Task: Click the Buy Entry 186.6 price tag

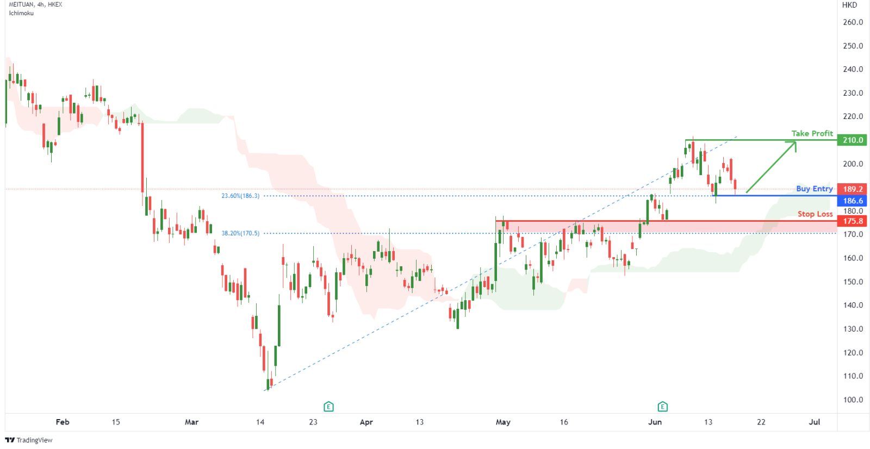Action: 853,201
